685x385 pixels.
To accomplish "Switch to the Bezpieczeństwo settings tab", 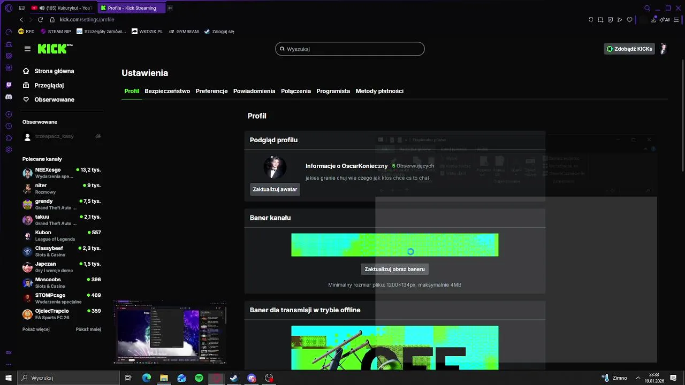I will [167, 91].
